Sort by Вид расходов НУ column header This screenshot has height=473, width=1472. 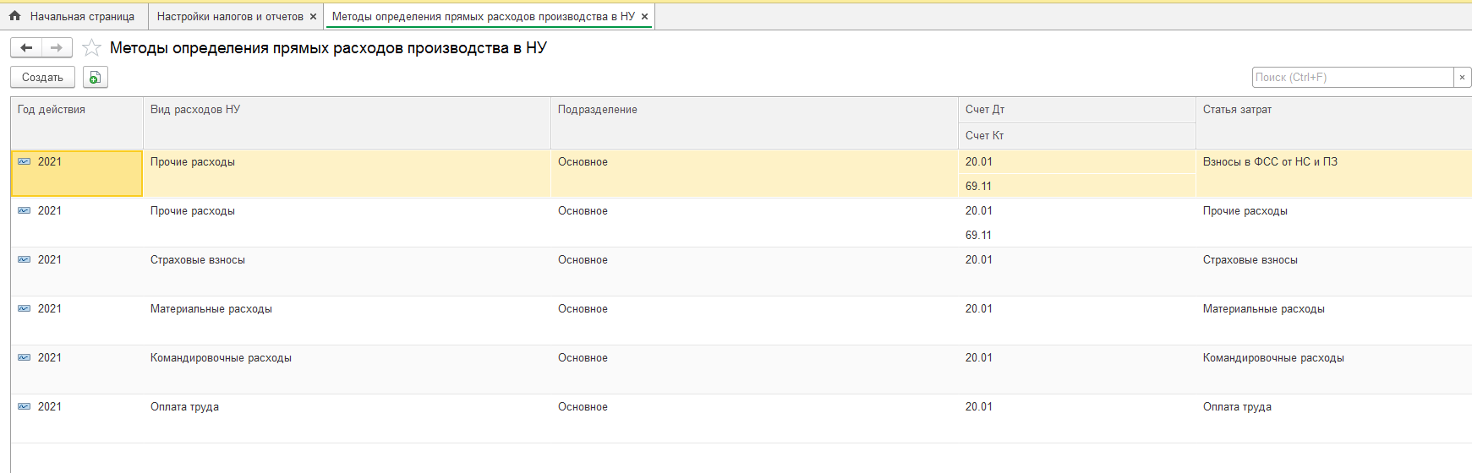coord(195,110)
